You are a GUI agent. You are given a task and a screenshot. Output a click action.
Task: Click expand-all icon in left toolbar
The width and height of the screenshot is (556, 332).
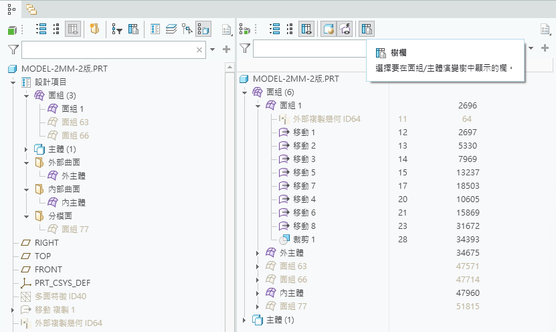41,29
